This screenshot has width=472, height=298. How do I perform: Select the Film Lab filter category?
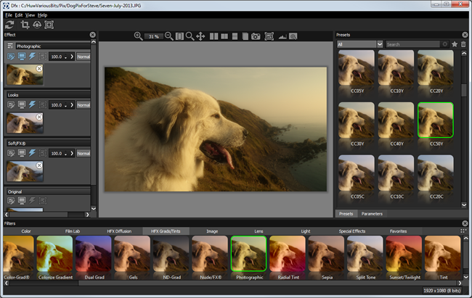pos(73,231)
